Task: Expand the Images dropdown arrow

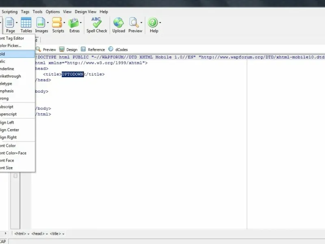Action: coord(48,23)
